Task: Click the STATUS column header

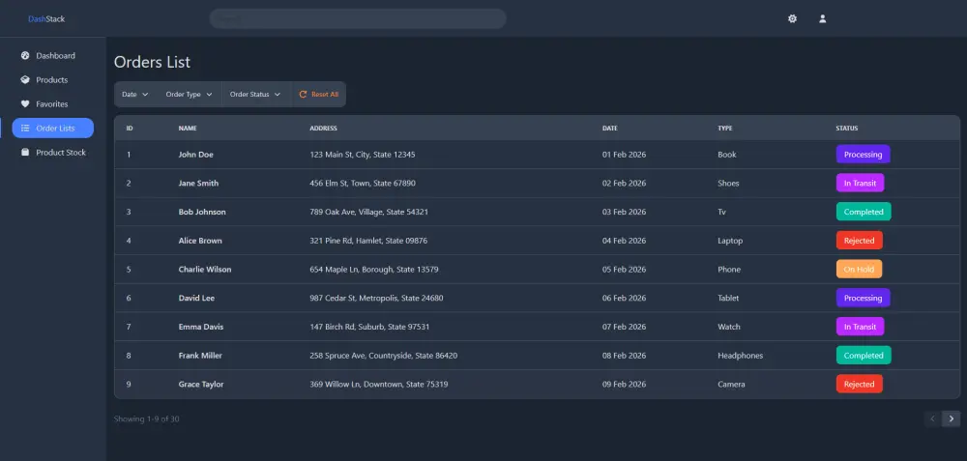Action: pos(847,129)
